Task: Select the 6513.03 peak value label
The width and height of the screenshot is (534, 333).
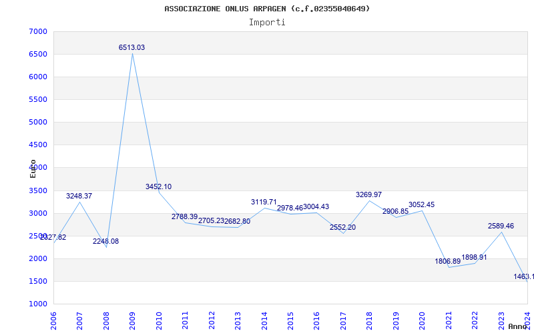Action: (131, 47)
